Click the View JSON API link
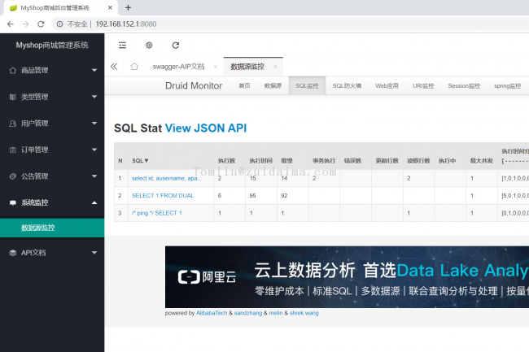This screenshot has height=352, width=529. coord(205,128)
